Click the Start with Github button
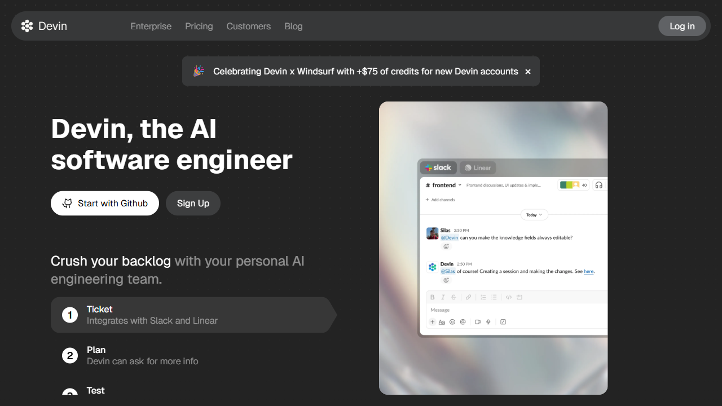This screenshot has width=722, height=406. [x=105, y=204]
